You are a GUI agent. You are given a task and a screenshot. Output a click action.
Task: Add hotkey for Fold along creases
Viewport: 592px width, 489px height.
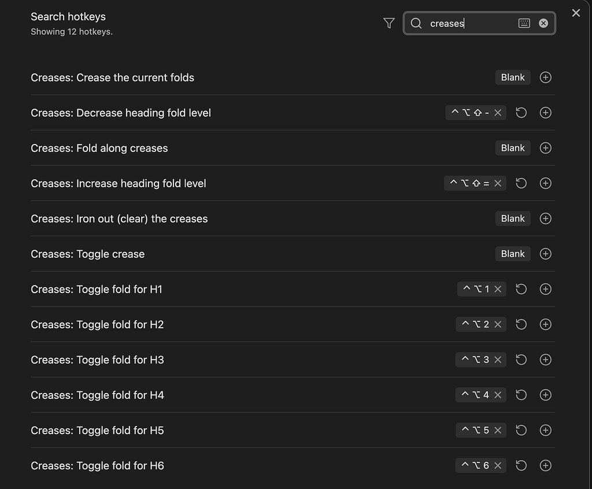click(x=545, y=148)
